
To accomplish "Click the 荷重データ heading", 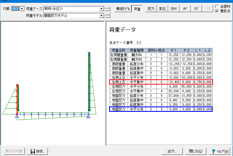I will pyautogui.click(x=122, y=29).
